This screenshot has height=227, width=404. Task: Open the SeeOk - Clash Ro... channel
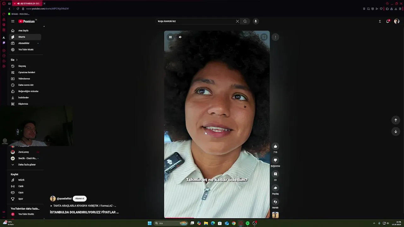25,158
